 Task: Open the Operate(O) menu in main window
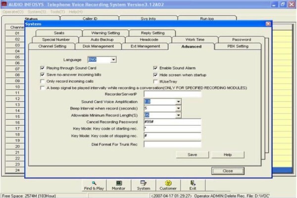coord(13,12)
